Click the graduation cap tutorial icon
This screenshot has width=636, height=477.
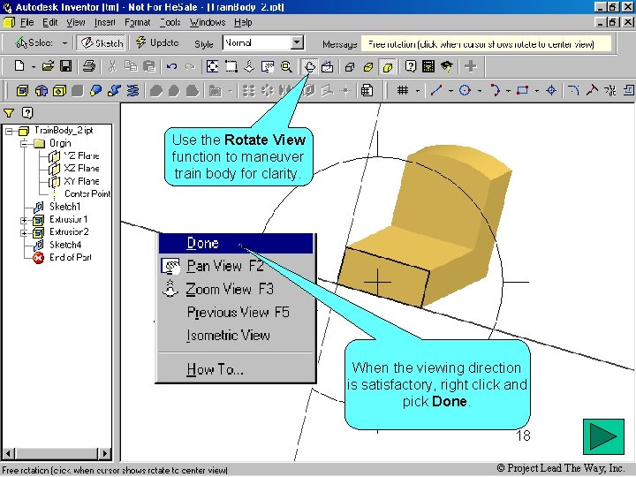[447, 66]
